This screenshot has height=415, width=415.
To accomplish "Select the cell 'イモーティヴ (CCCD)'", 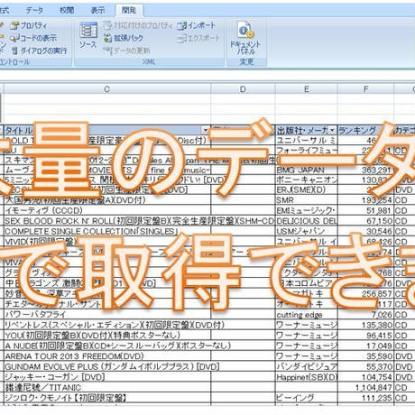I will [107, 210].
